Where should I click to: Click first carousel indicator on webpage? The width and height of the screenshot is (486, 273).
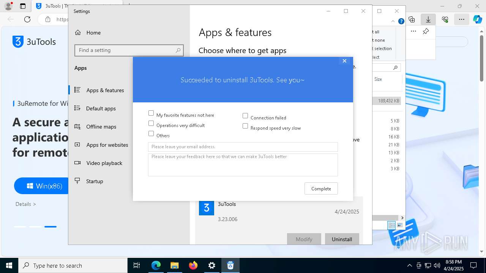(20, 227)
